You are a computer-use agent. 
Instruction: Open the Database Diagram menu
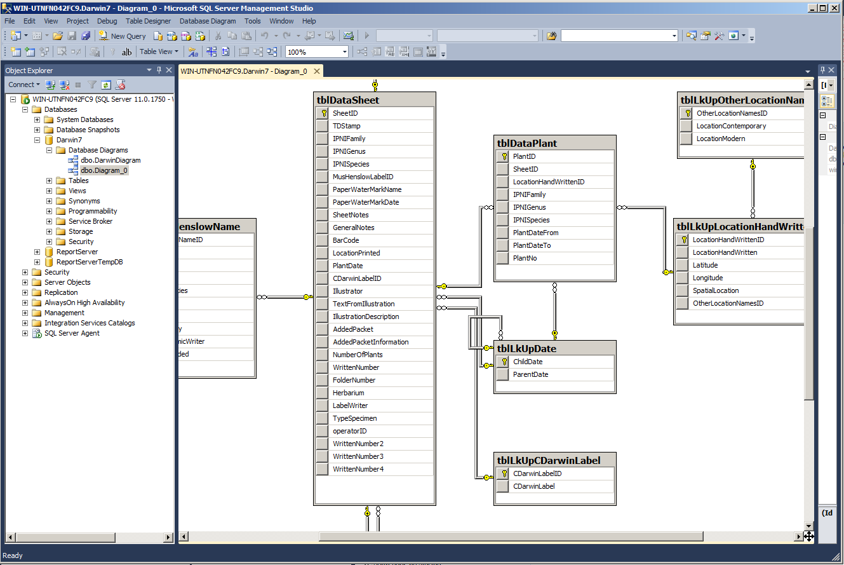[207, 21]
